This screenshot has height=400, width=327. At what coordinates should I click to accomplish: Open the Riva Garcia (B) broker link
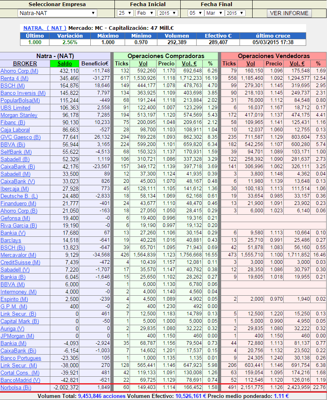[x=19, y=226]
